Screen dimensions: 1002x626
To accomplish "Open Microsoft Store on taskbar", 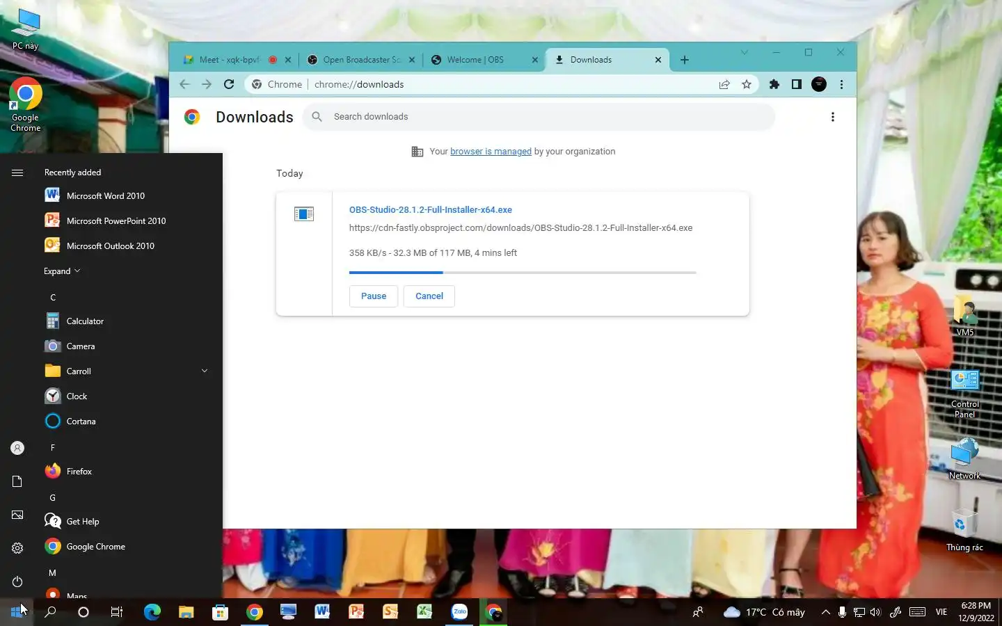I will click(220, 612).
